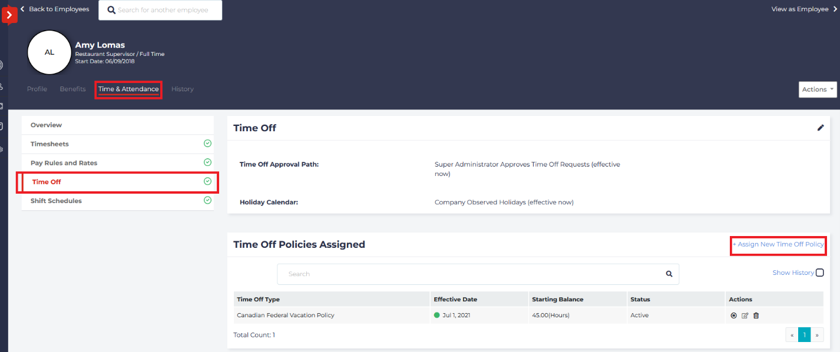Click the AL employee avatar

pyautogui.click(x=49, y=52)
